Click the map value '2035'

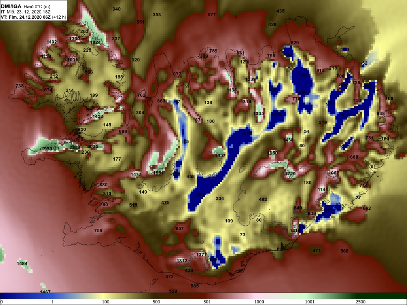pos(93,146)
